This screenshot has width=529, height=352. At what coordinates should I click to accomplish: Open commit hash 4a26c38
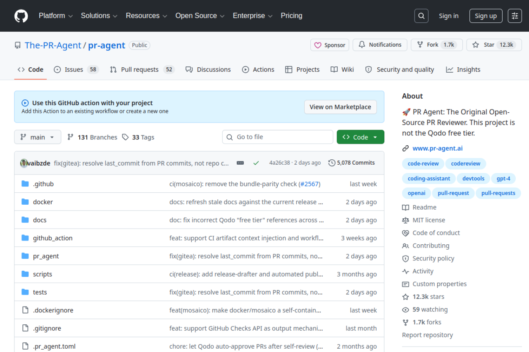(280, 163)
